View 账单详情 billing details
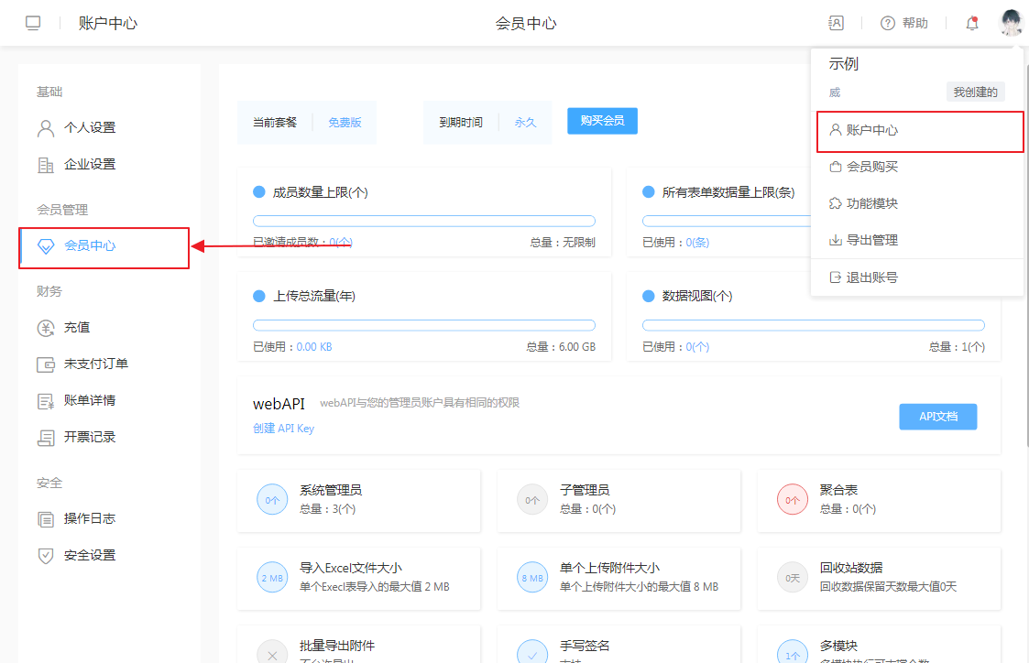1029x663 pixels. click(x=89, y=400)
